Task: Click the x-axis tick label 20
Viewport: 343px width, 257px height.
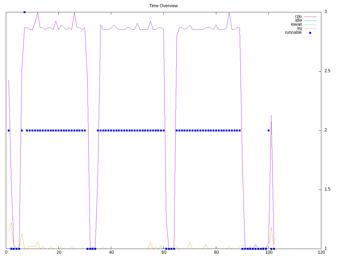Action: (59, 252)
